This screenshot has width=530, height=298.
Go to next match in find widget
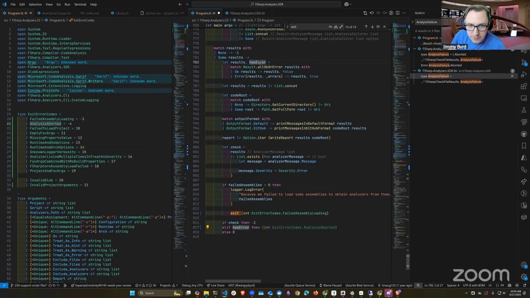tap(372, 27)
